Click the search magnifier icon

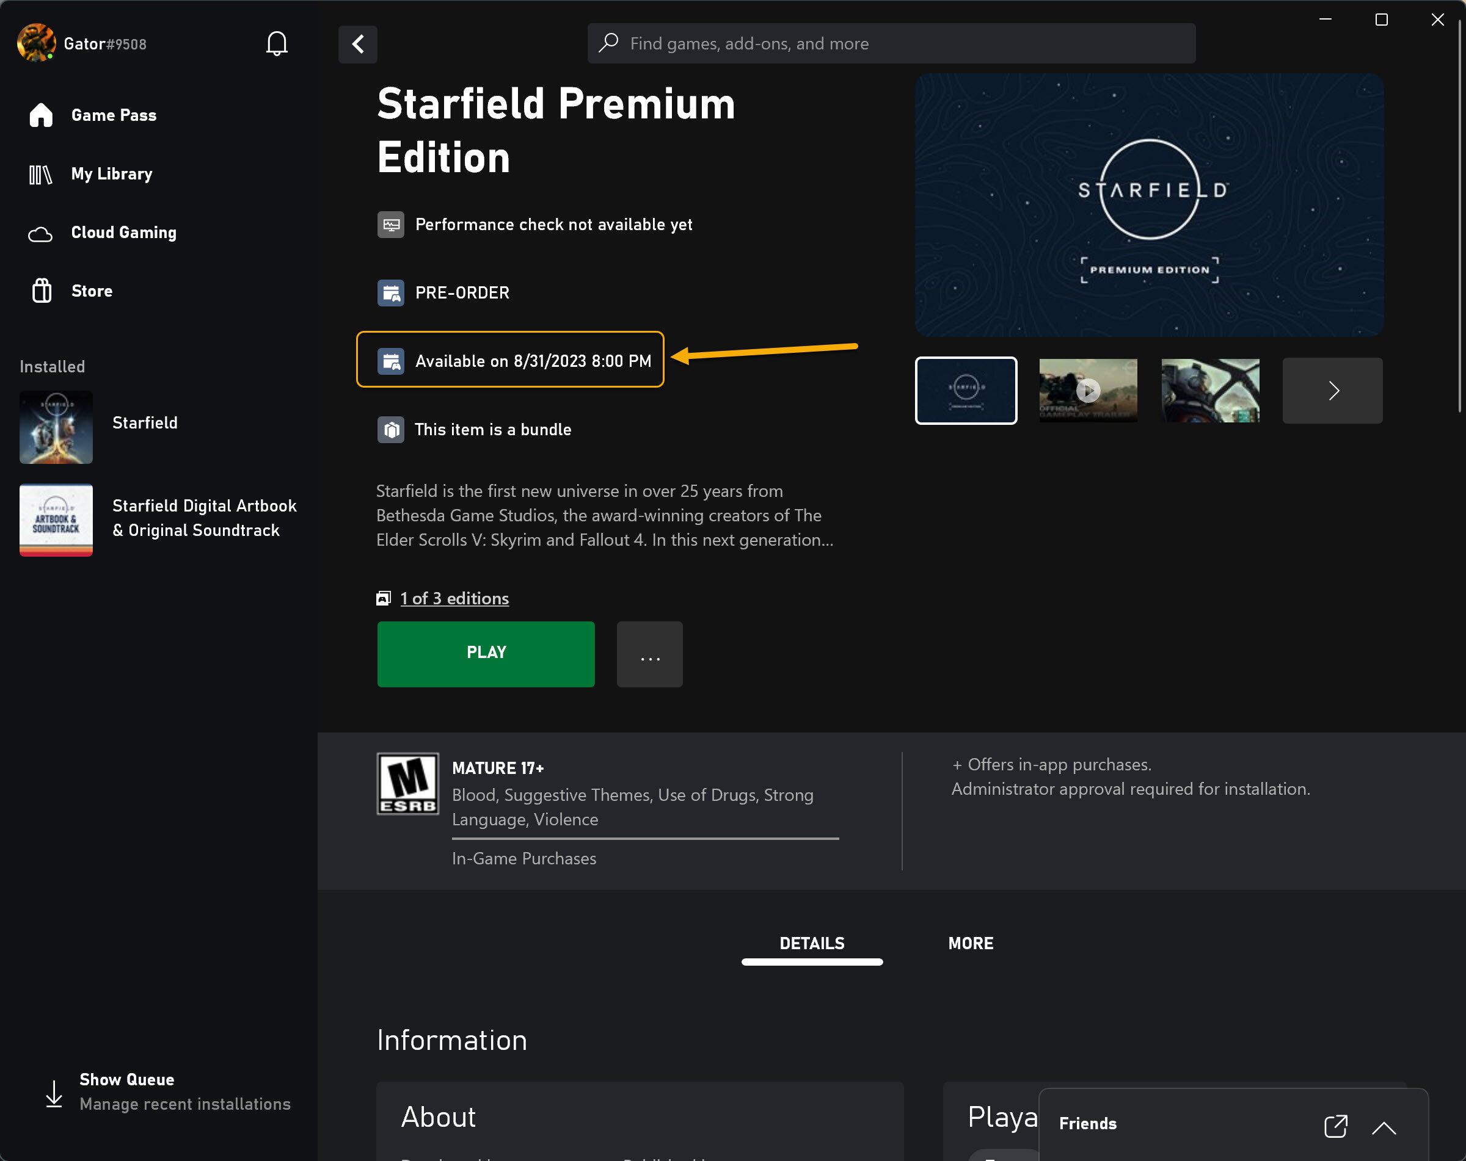608,43
